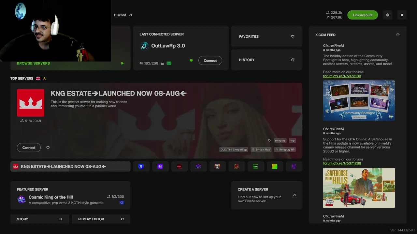Select the green THSP server icon
Screen dimensions: 417x234
pos(255,166)
